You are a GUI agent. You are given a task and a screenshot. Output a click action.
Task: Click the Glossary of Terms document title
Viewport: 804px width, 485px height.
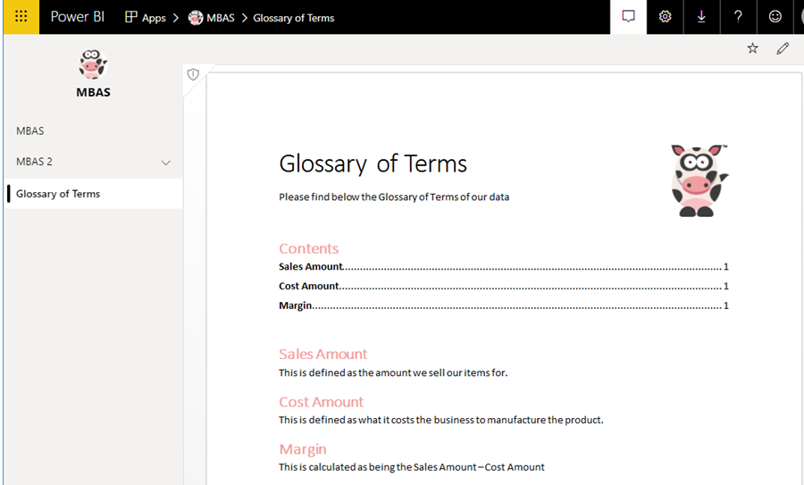[x=373, y=164]
